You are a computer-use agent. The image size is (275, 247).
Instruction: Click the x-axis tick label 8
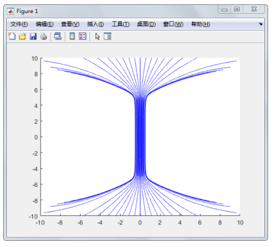click(220, 223)
